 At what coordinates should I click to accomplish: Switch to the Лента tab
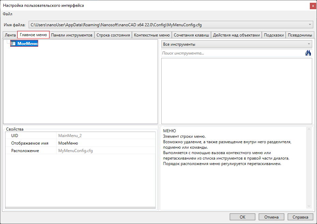click(10, 35)
